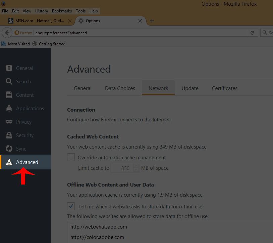Open the History menu
The height and width of the screenshot is (243, 273).
tap(42, 11)
